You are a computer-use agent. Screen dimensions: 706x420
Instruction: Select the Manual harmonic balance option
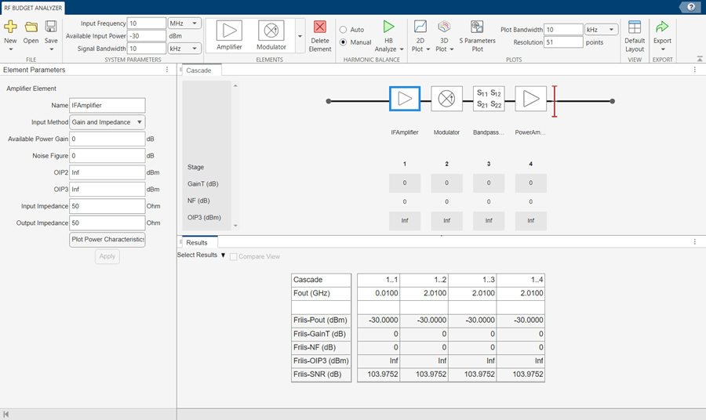pos(344,42)
